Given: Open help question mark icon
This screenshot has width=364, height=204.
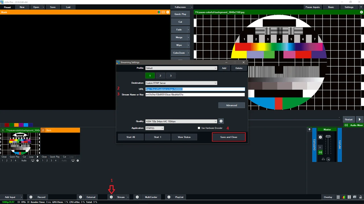Looking at the screenshot, I should pyautogui.click(x=361, y=7).
